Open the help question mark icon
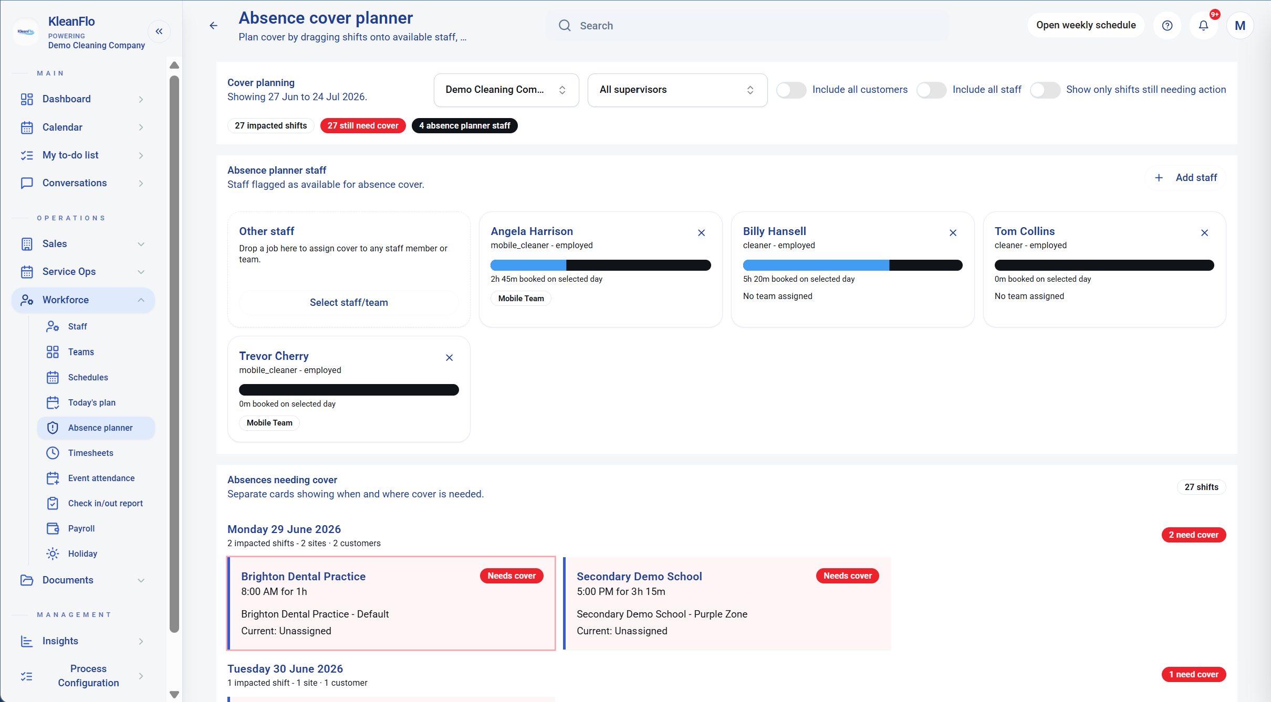The height and width of the screenshot is (702, 1271). 1167,26
